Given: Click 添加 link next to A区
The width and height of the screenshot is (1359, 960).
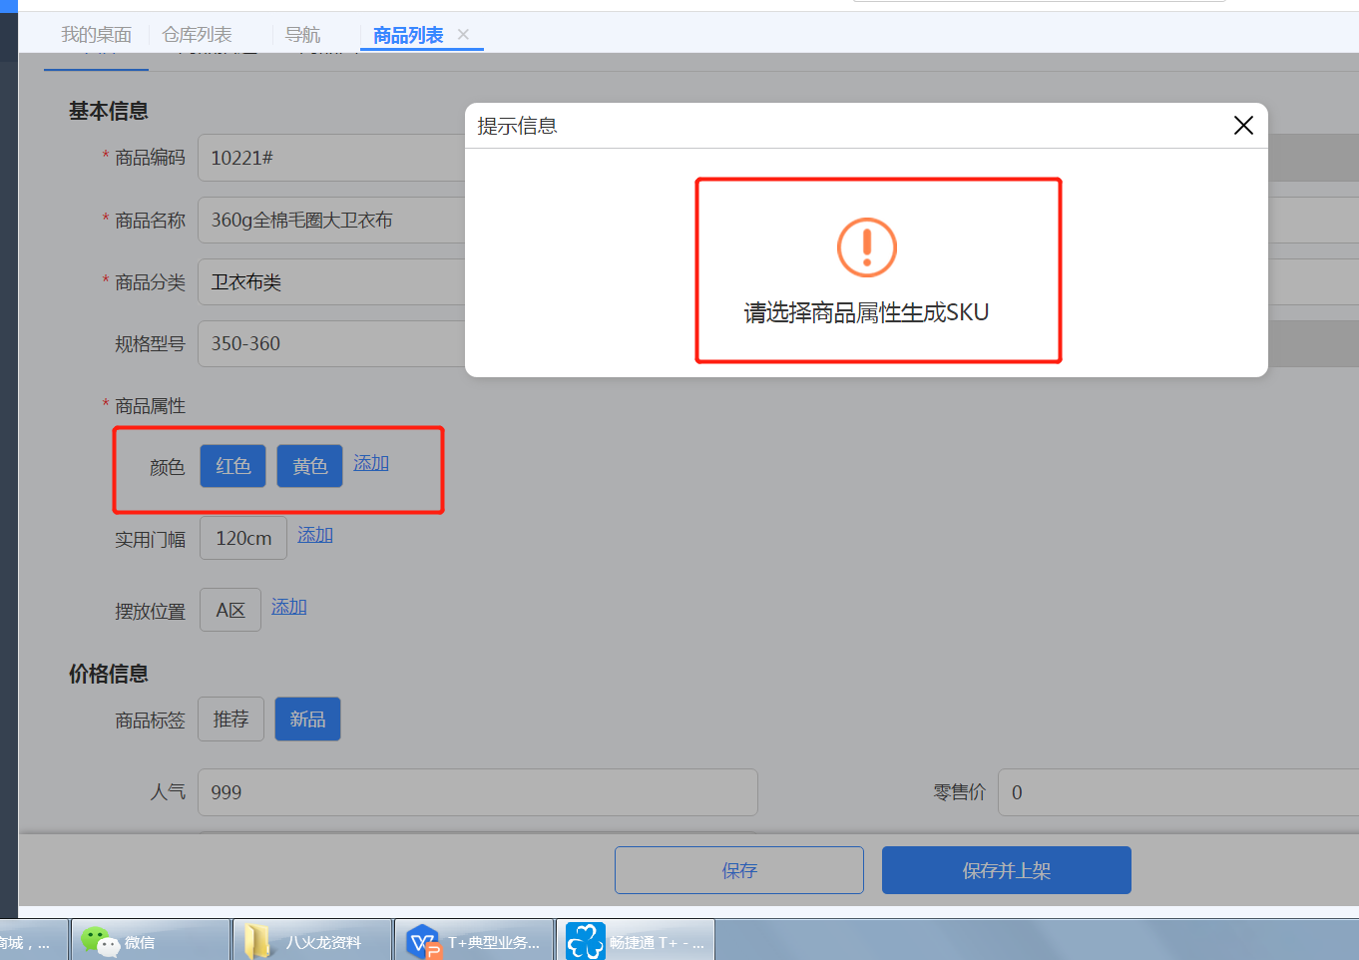Looking at the screenshot, I should tap(289, 607).
